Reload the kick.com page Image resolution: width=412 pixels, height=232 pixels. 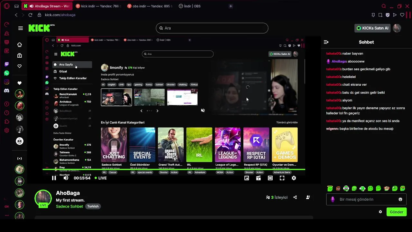(30, 15)
